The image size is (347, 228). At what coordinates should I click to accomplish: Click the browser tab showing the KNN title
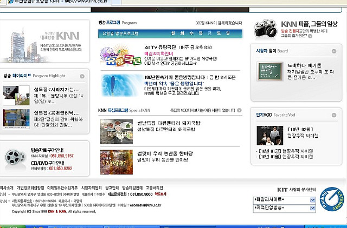58,1
